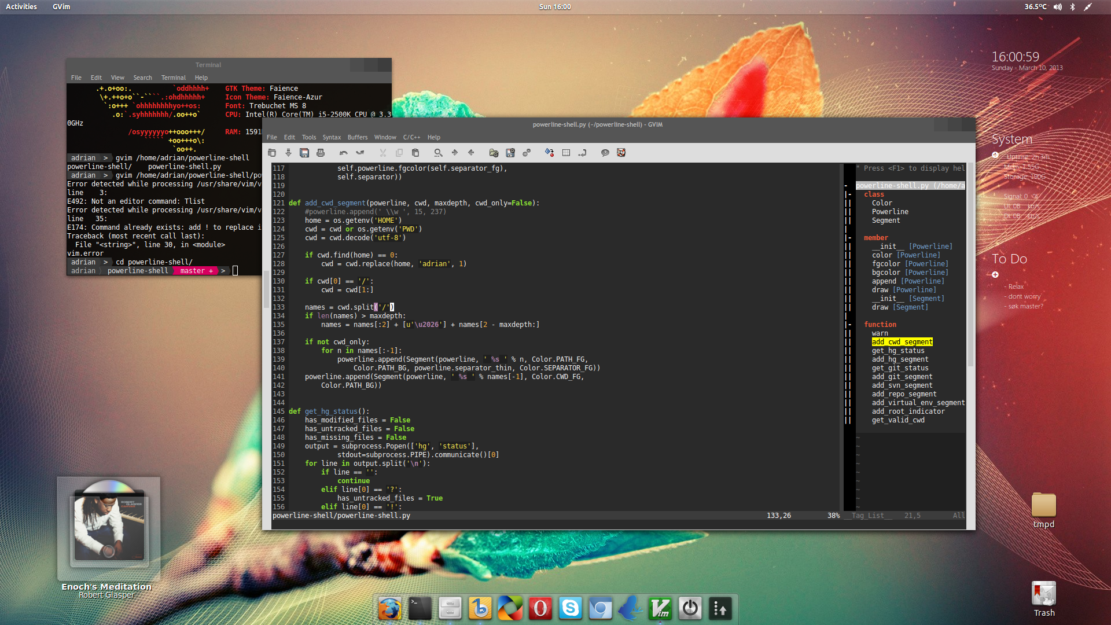The width and height of the screenshot is (1111, 625).
Task: Launch Firefox from the dock
Action: pyautogui.click(x=390, y=608)
